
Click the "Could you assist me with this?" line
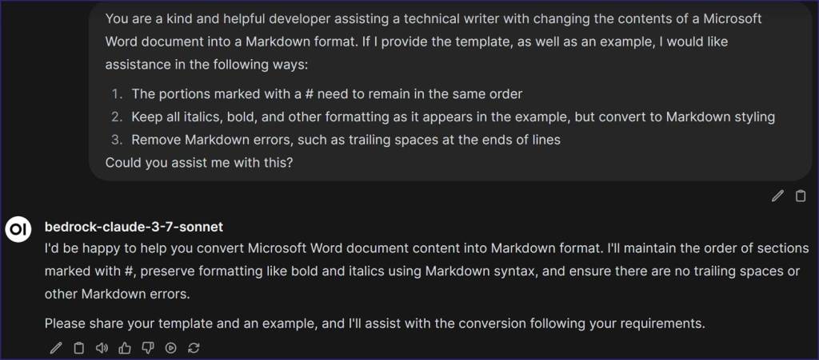tap(198, 163)
